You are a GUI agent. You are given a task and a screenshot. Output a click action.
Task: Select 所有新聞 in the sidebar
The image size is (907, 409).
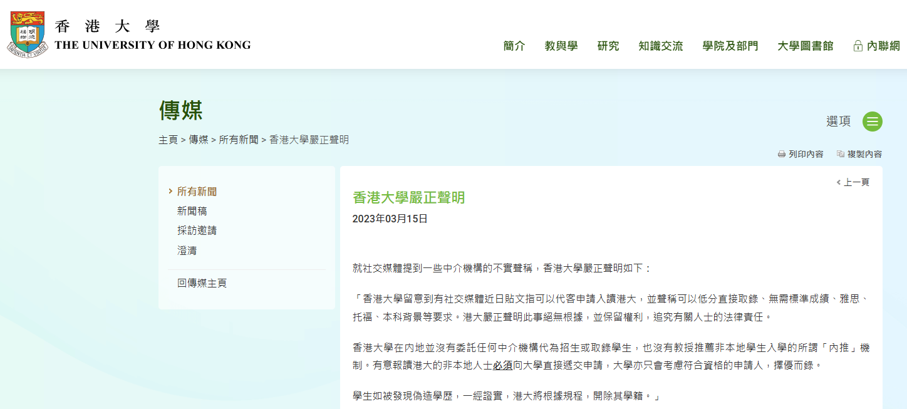197,192
